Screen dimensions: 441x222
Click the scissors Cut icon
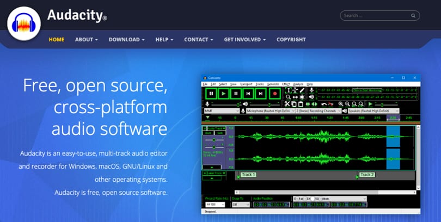287,104
